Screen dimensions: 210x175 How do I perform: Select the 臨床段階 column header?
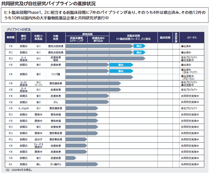165,37
